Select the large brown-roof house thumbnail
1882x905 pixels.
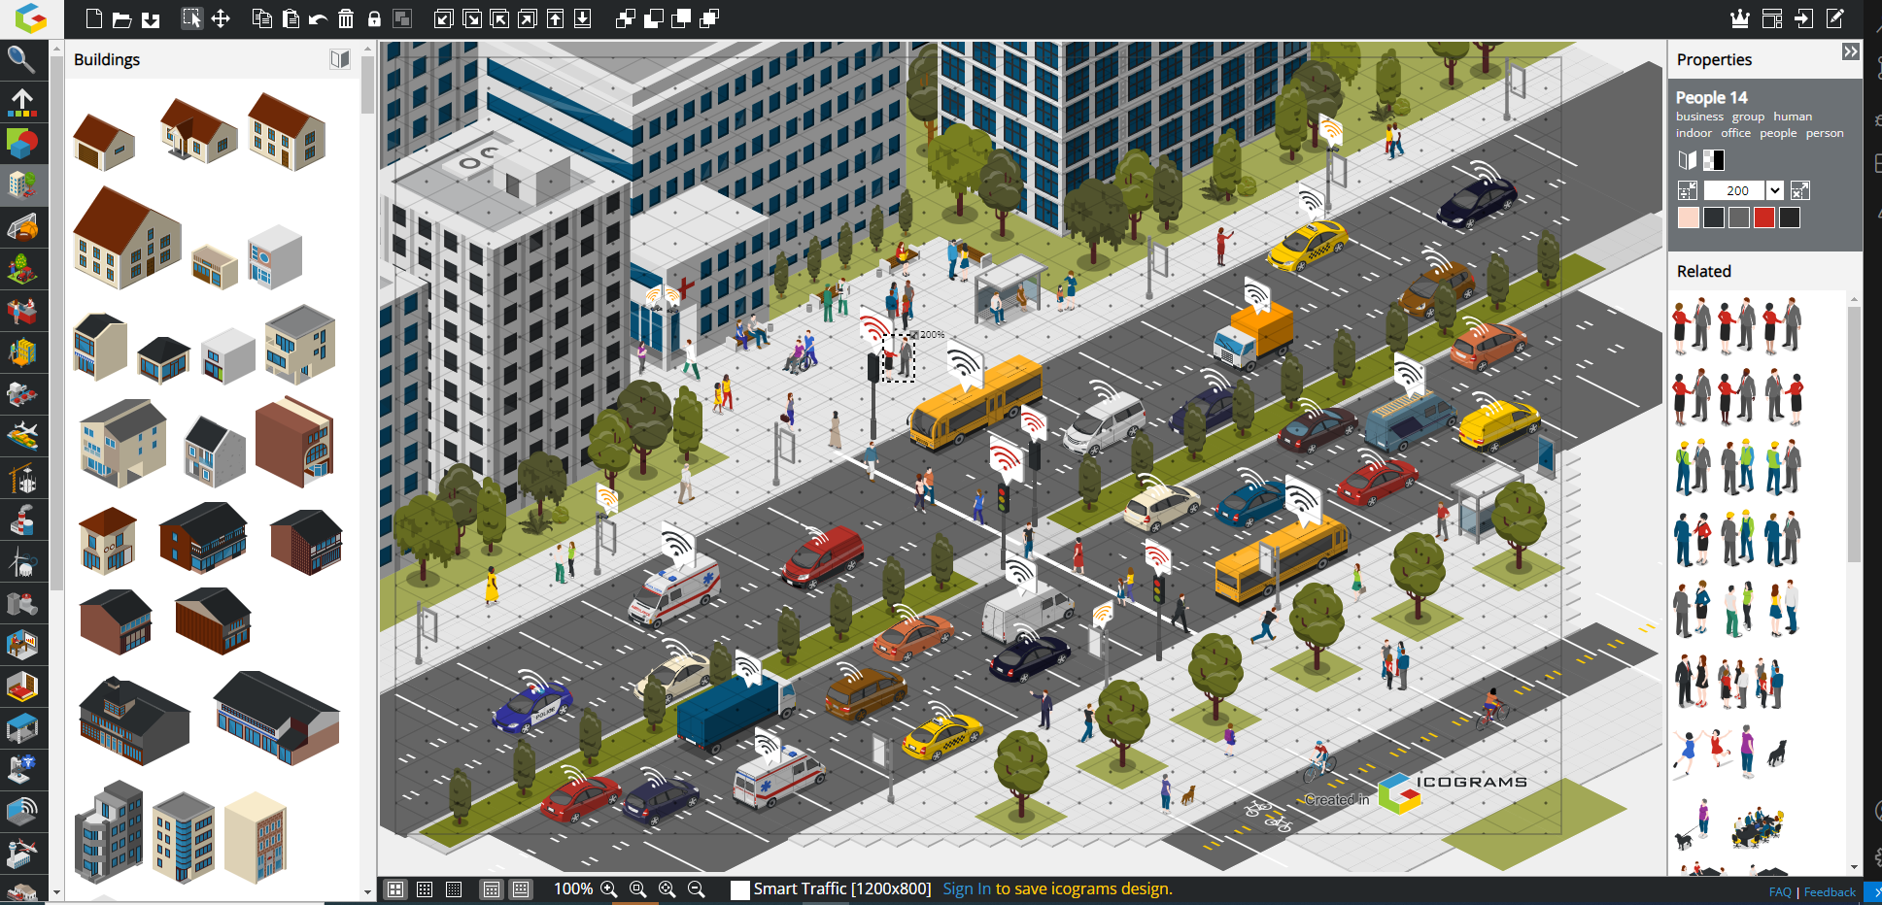(126, 239)
